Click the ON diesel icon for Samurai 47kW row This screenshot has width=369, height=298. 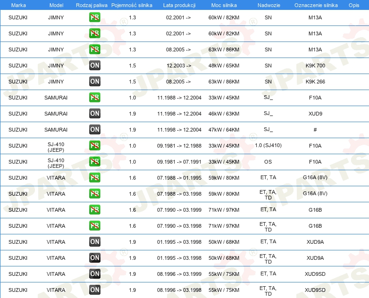(94, 129)
